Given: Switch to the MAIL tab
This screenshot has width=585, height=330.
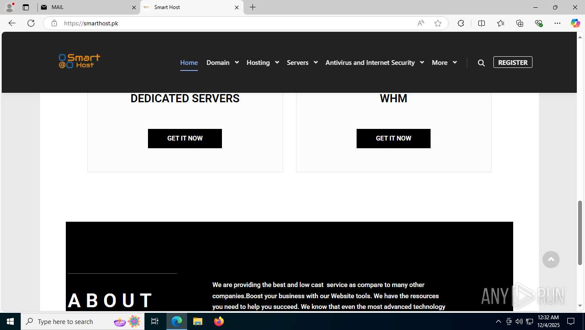Looking at the screenshot, I should tap(89, 7).
